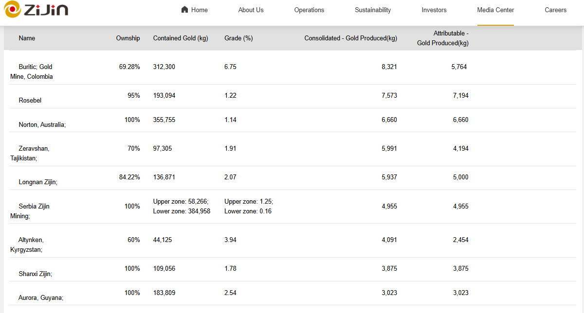This screenshot has height=313, width=584.
Task: Click the Name column header
Action: tap(27, 38)
